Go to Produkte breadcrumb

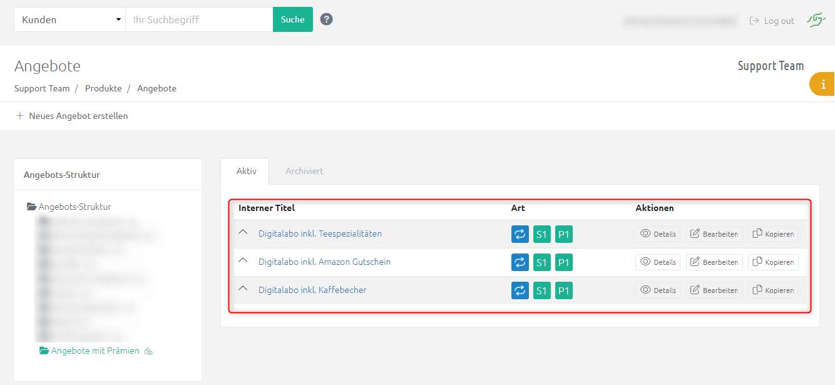click(x=103, y=88)
